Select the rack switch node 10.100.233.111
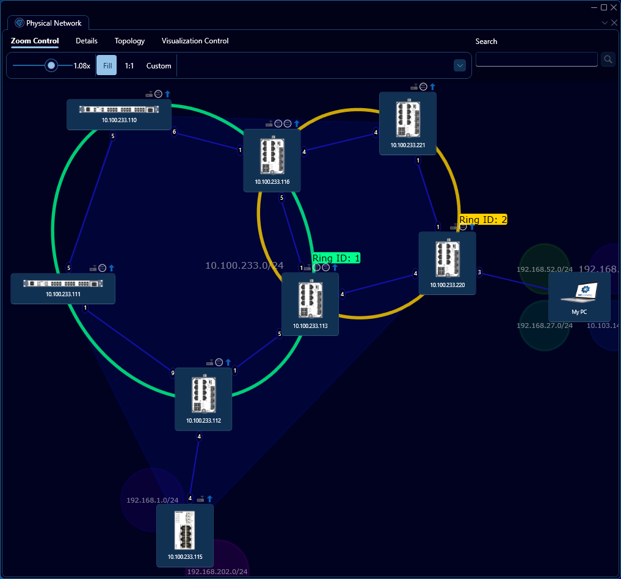 [63, 289]
